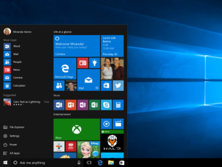
Task: Open the Cortana welcome tile
Action: 77,46
